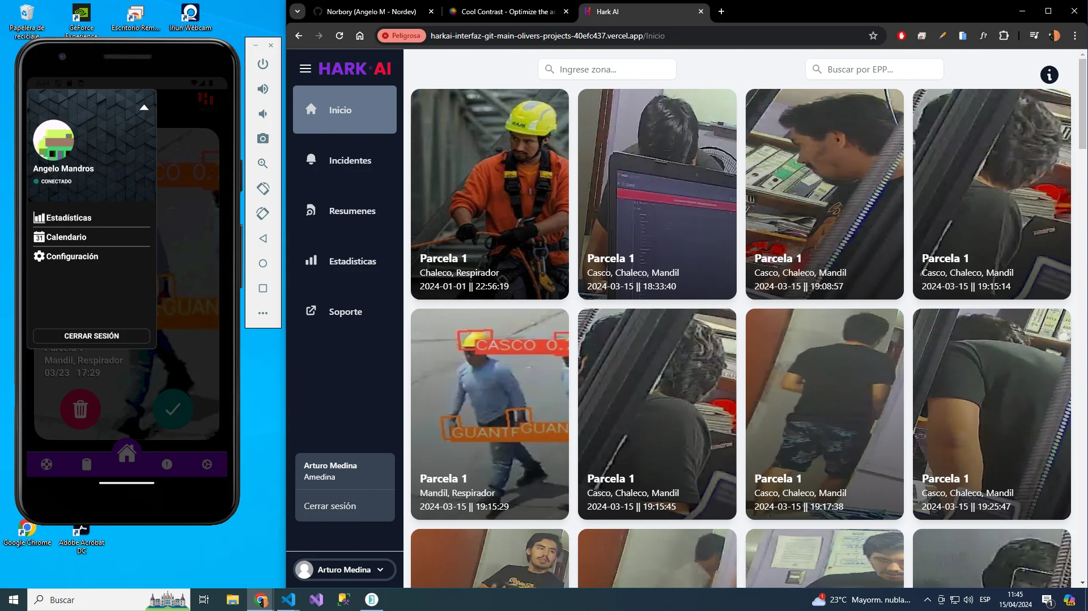The width and height of the screenshot is (1088, 611).
Task: Click the Buscar por EPP search field
Action: [874, 69]
